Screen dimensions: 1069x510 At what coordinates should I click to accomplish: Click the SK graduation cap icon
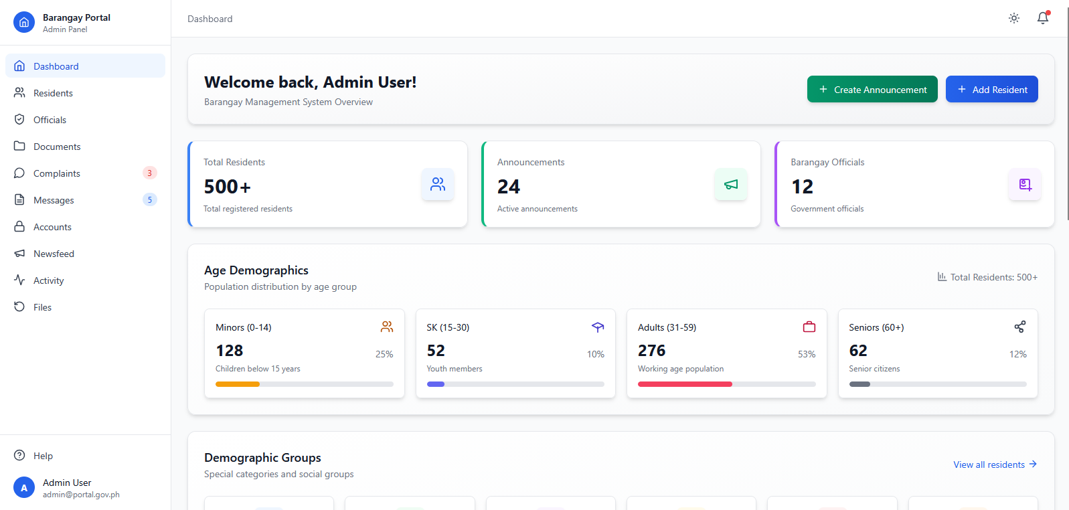[598, 327]
